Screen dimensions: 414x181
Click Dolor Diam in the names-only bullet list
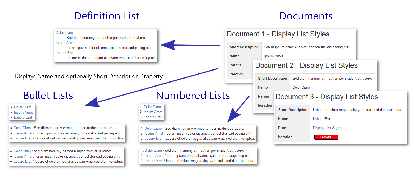23,107
